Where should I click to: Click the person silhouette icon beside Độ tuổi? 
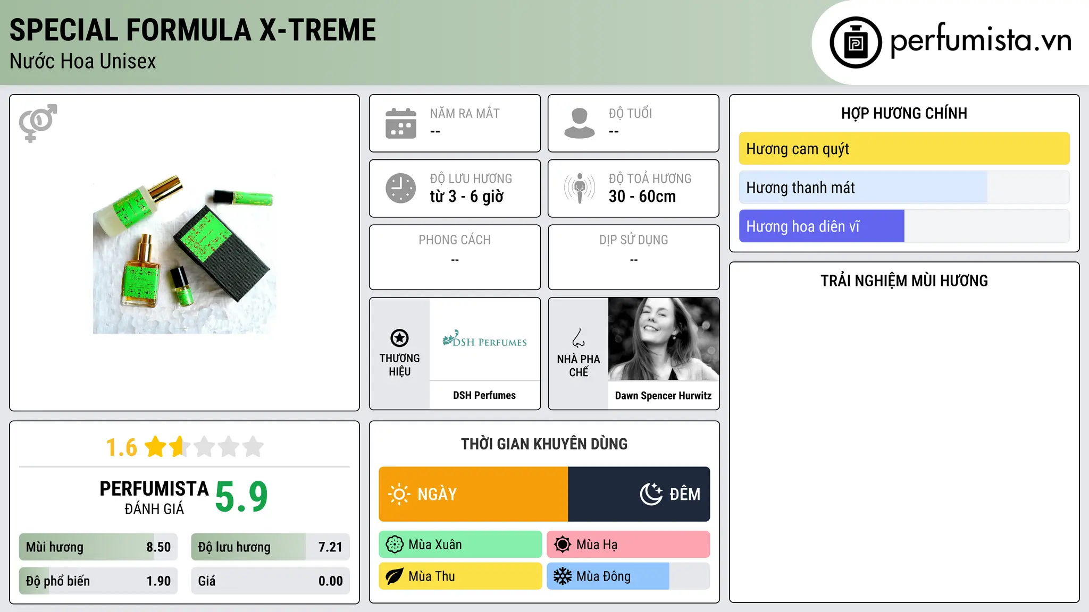pyautogui.click(x=580, y=123)
